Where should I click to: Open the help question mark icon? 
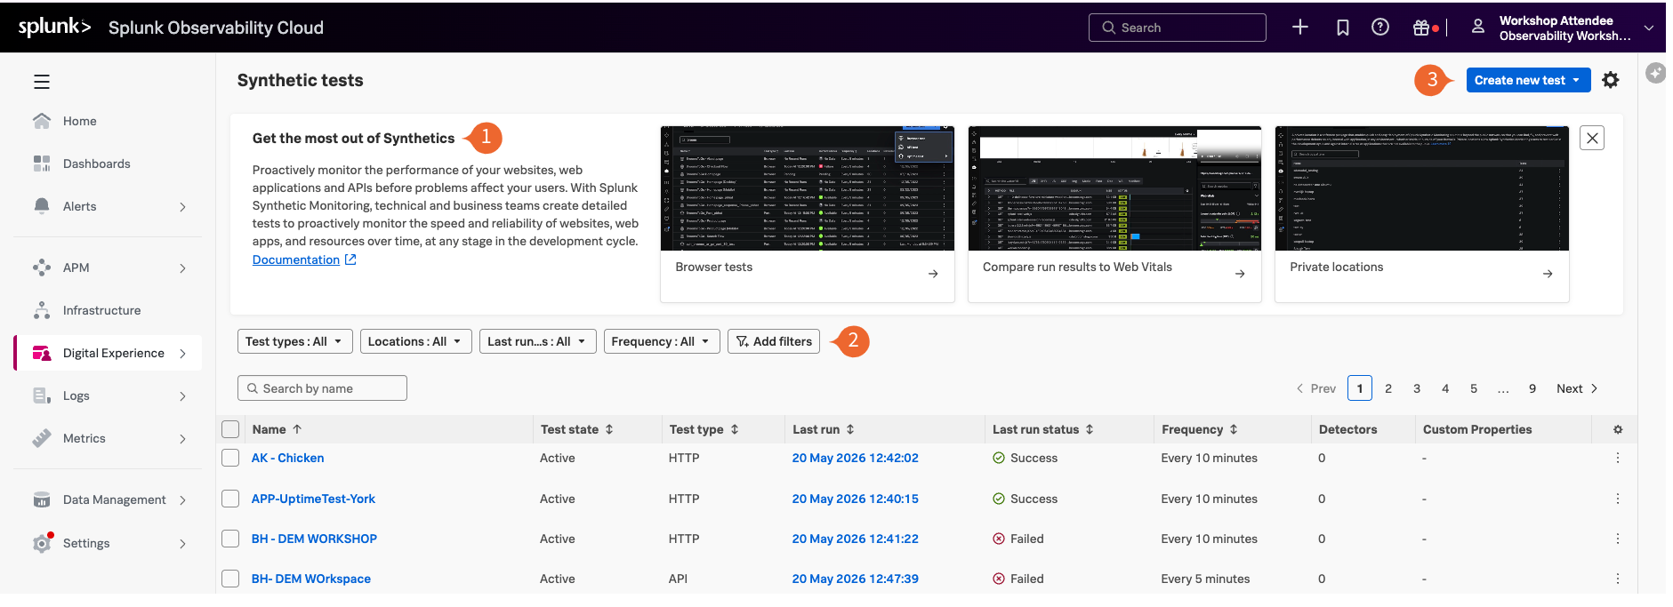point(1380,28)
